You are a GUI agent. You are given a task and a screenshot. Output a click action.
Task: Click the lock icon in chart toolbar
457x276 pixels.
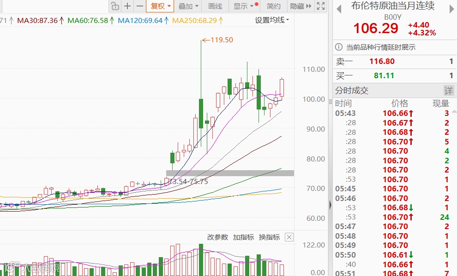pyautogui.click(x=115, y=6)
